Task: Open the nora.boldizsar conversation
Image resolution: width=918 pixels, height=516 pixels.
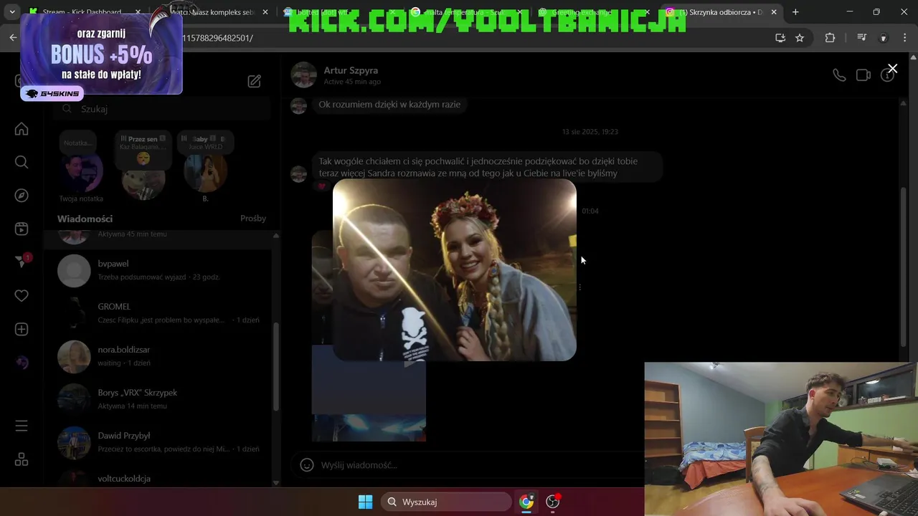Action: [158, 356]
